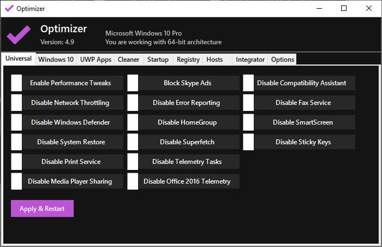Check the Disable Sticky Keys box
382x247 pixels.
coord(248,142)
